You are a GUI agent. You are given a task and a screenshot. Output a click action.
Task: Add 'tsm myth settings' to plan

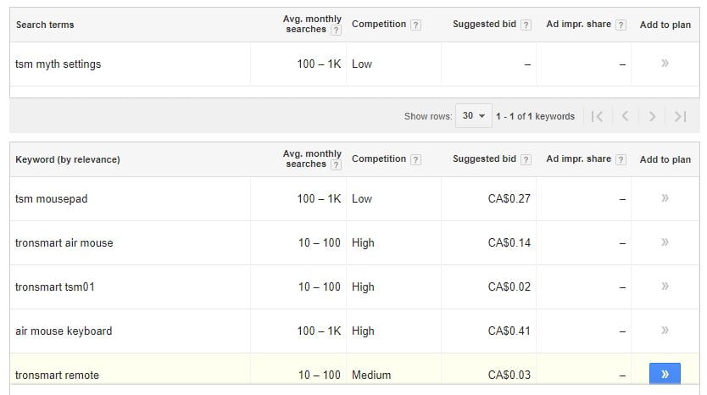coord(665,63)
